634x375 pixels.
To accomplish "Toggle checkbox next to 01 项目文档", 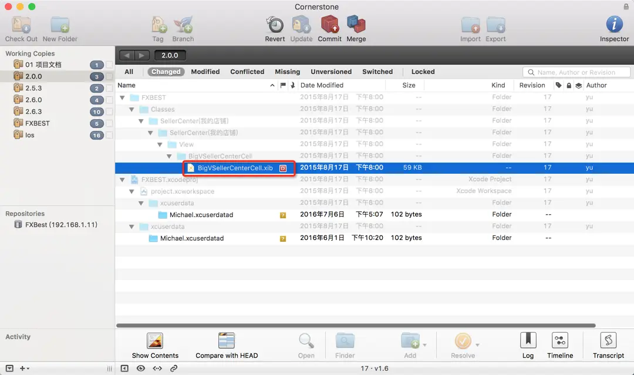I will [109, 65].
